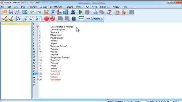Viewport: 182px width, 102px height.
Task: Click the second red checkmark syntax icon
Action: pyautogui.click(x=11, y=18)
